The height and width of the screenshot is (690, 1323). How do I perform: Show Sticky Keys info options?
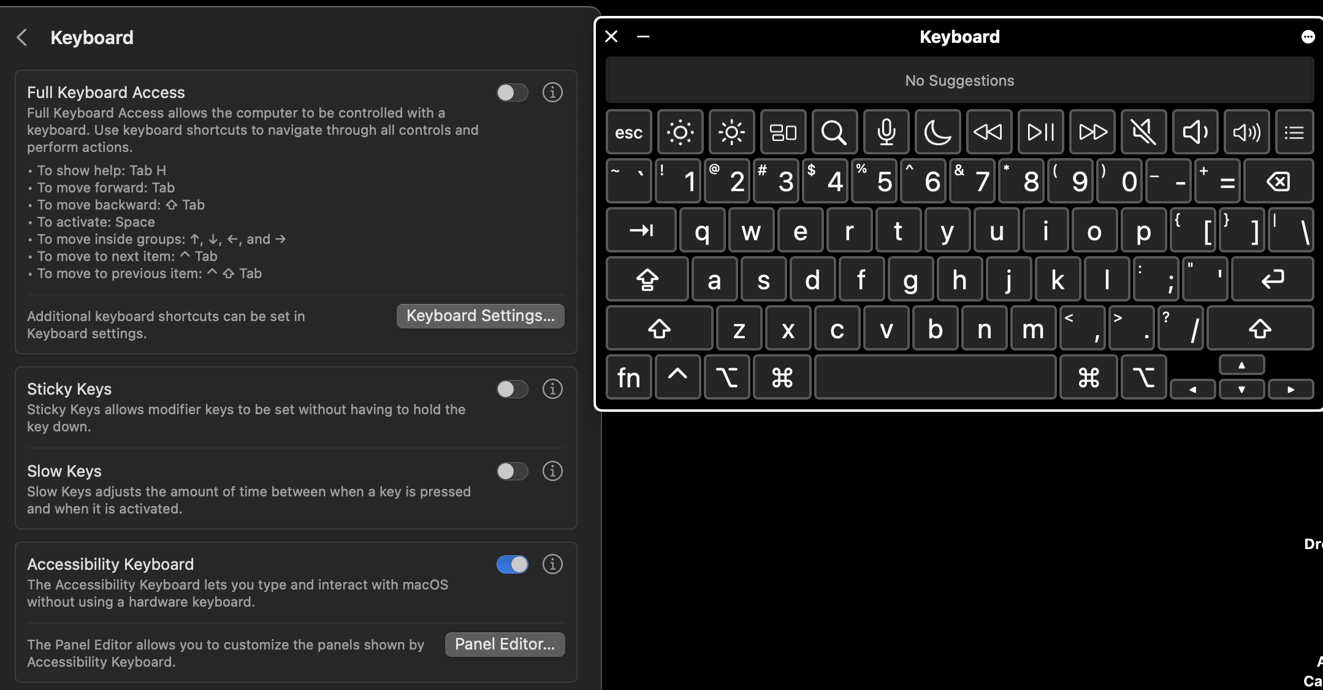click(x=552, y=389)
